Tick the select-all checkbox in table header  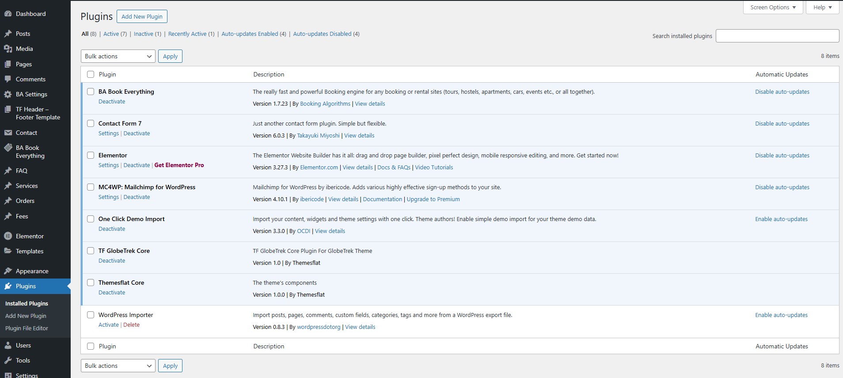(91, 74)
